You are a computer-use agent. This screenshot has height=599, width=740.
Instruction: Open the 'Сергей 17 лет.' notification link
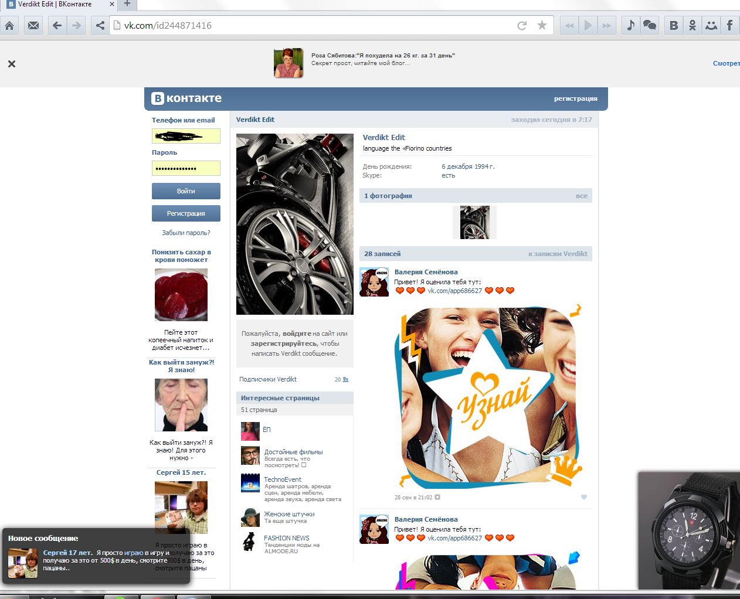67,553
